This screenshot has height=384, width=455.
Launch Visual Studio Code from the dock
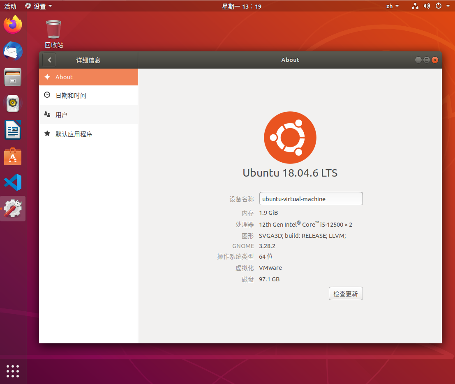[x=13, y=182]
